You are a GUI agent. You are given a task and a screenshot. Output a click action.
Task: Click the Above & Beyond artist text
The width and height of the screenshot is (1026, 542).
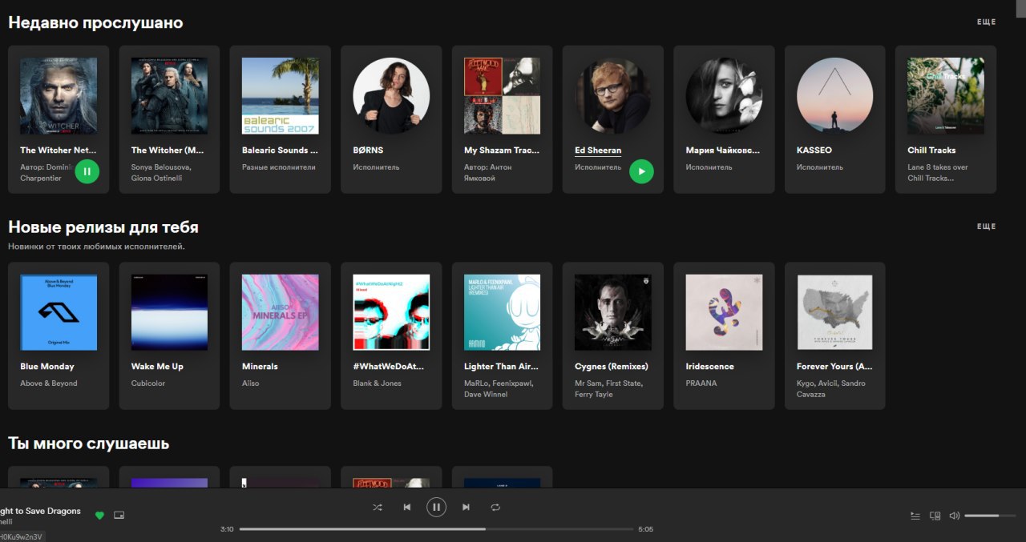click(49, 383)
